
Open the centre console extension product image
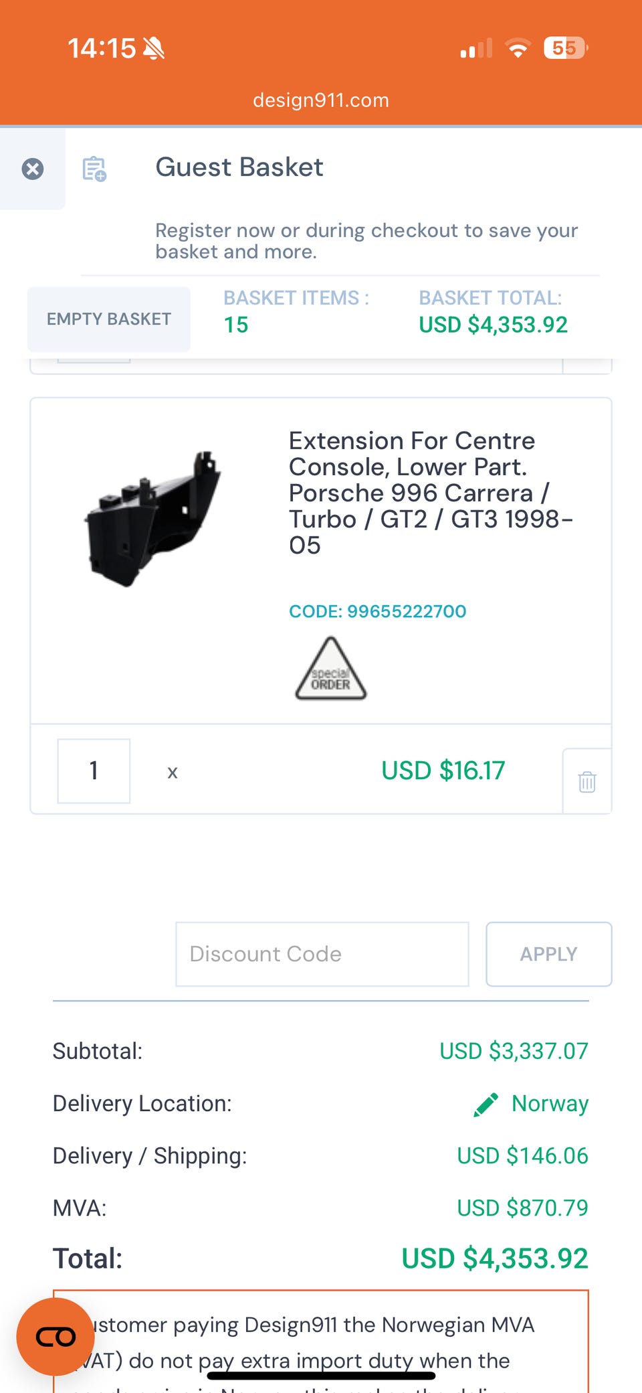[x=153, y=519]
